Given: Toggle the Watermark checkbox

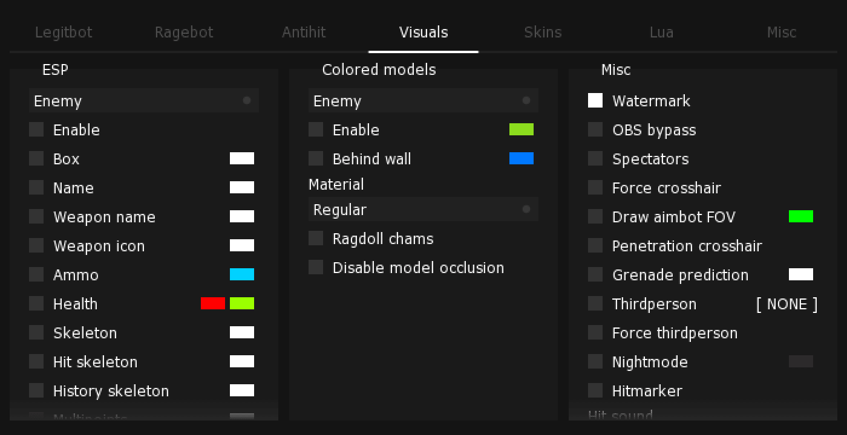Looking at the screenshot, I should [x=595, y=101].
